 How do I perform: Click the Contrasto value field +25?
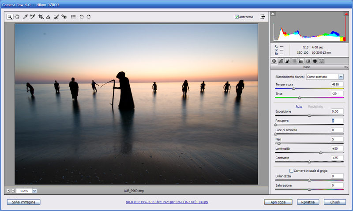tap(337, 158)
